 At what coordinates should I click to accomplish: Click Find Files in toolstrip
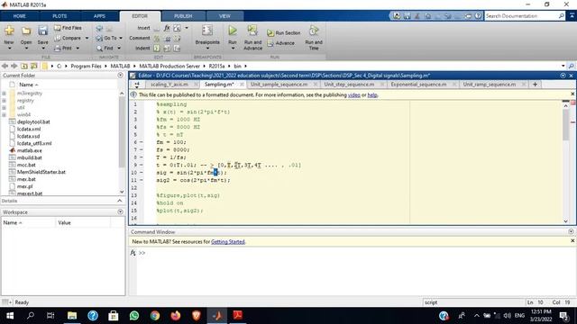click(x=69, y=28)
